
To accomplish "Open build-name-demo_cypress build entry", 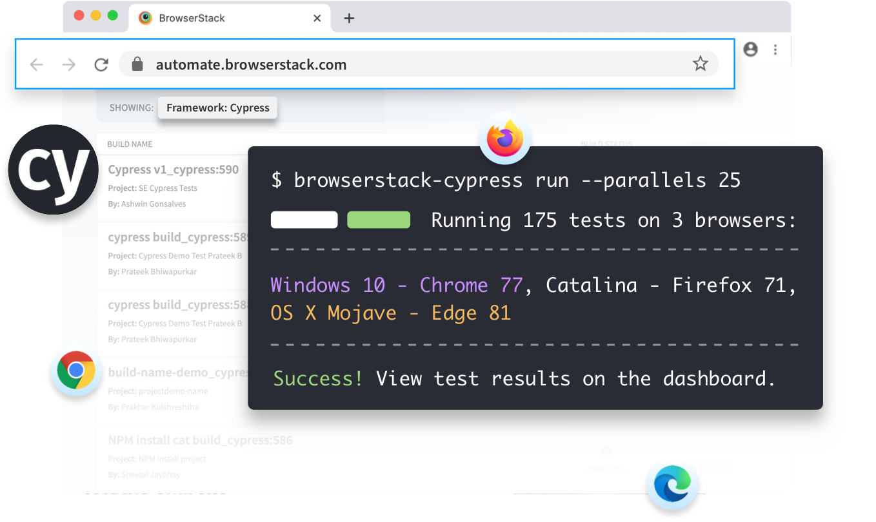I will pyautogui.click(x=179, y=372).
